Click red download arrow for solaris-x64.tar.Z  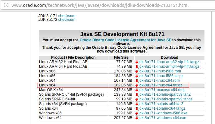(137, 104)
